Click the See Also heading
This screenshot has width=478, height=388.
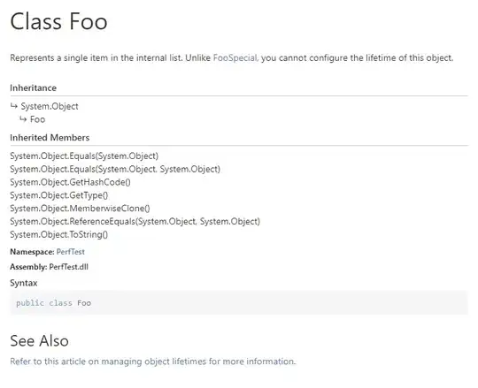(x=39, y=341)
